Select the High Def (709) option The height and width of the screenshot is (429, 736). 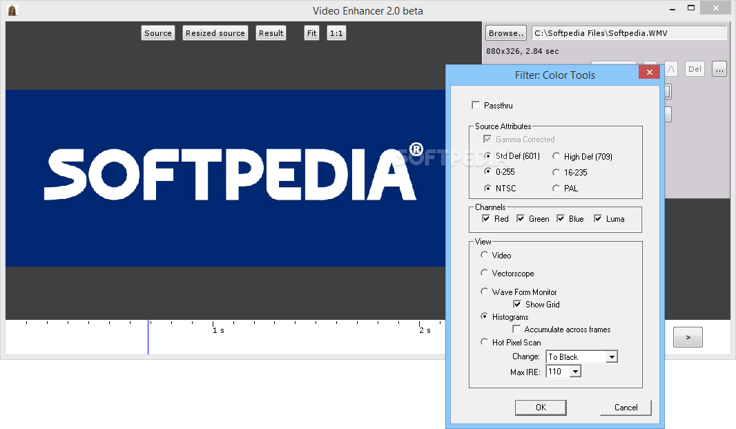click(556, 156)
